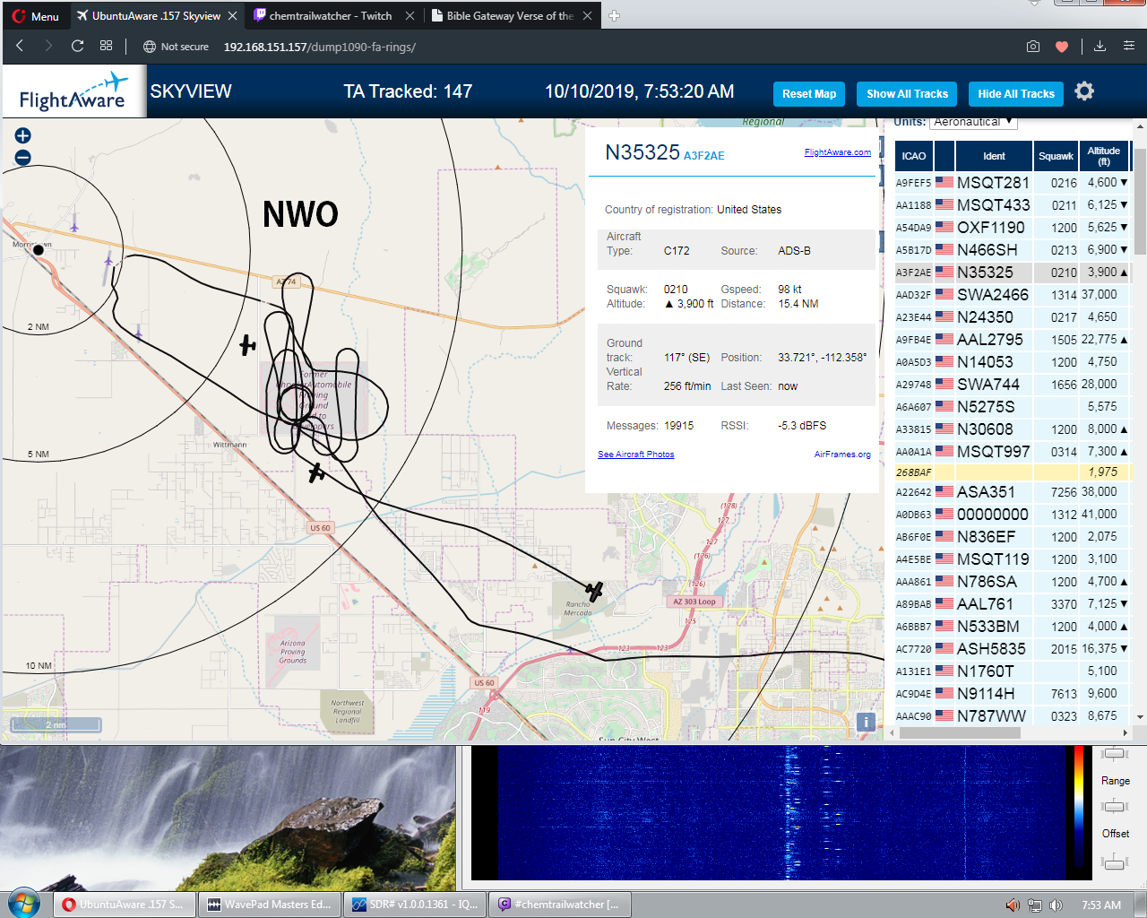Reload the SkyView page
Image resolution: width=1147 pixels, height=918 pixels.
78,46
